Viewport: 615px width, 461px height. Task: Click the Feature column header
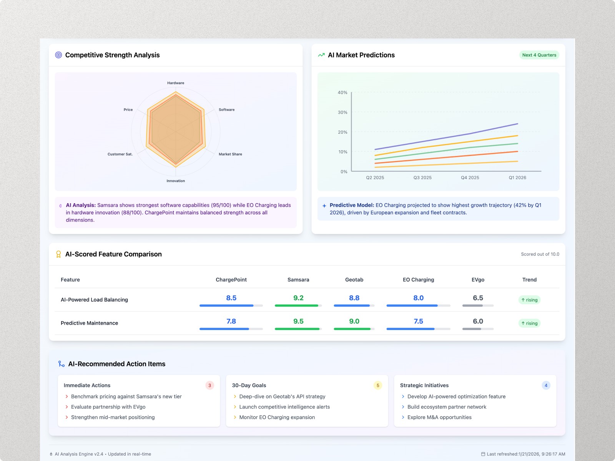click(x=70, y=280)
